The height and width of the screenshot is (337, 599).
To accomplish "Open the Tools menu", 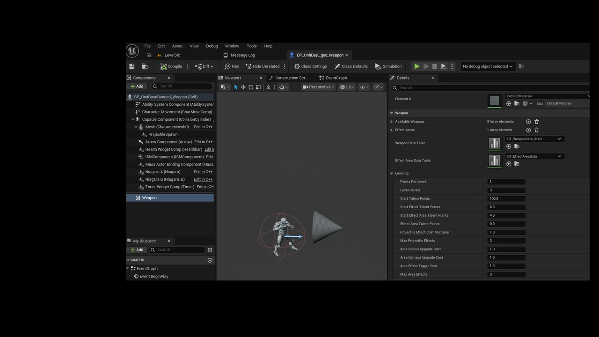I will coord(252,46).
